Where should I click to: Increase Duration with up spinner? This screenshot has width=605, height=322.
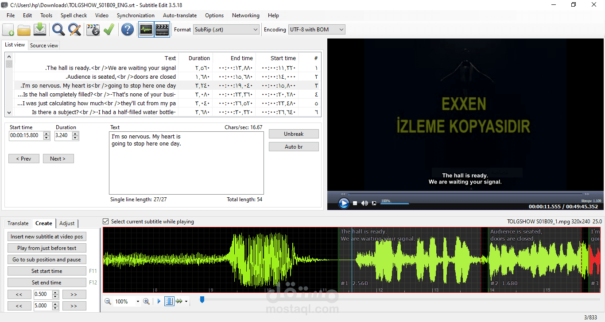[75, 134]
